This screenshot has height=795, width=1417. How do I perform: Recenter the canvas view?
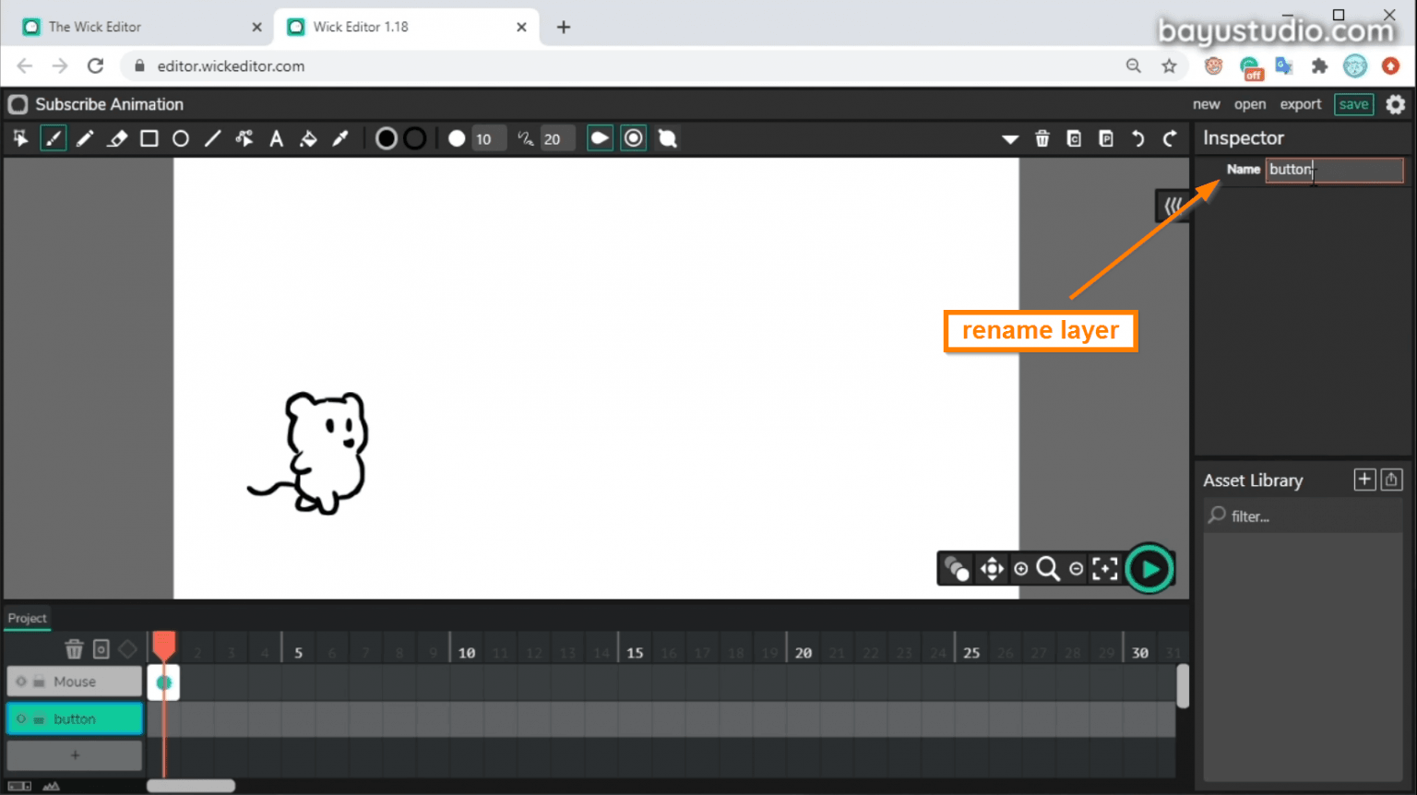[1105, 569]
